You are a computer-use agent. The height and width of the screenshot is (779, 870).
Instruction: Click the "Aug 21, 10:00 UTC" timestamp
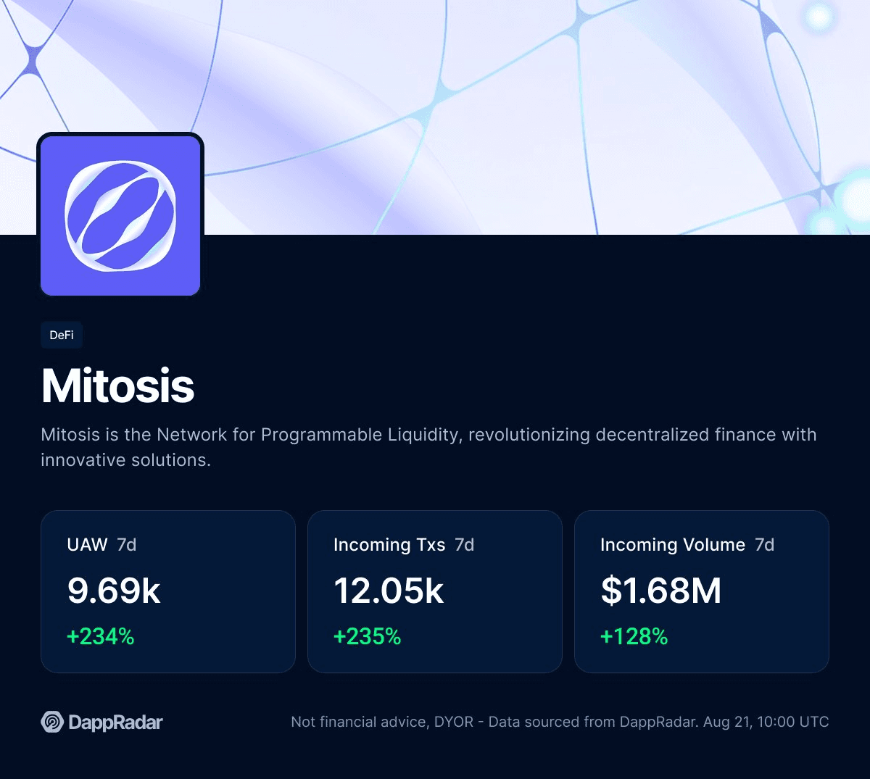pyautogui.click(x=766, y=722)
